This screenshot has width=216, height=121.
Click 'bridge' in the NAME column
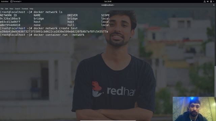39,18
